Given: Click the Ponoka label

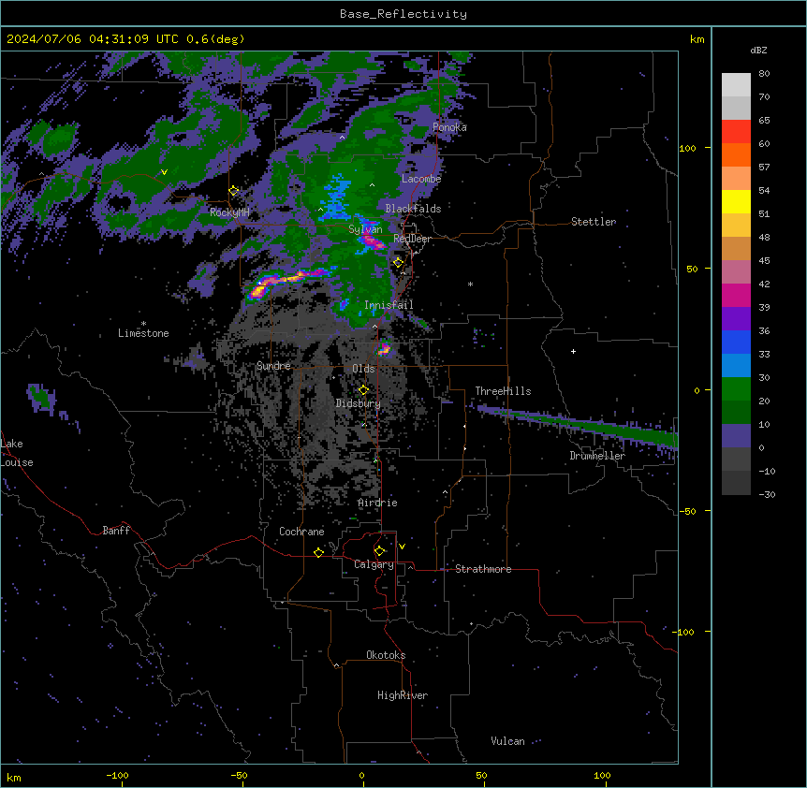Looking at the screenshot, I should coord(449,127).
